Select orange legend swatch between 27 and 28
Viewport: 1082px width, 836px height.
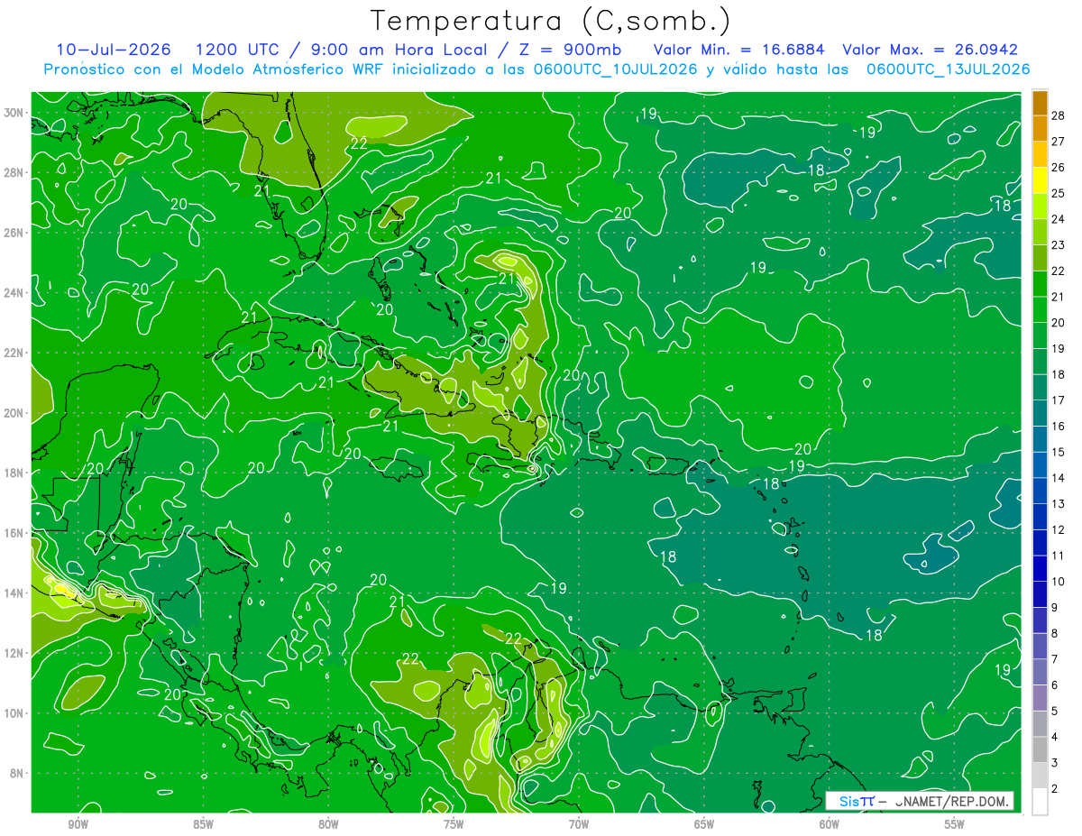tap(1040, 128)
